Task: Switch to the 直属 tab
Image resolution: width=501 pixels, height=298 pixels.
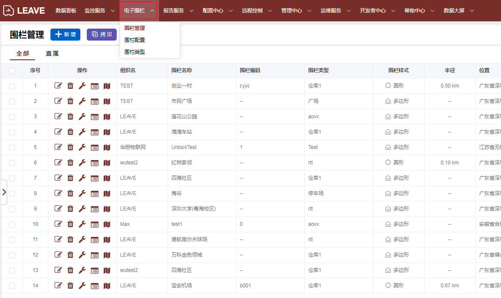Action: (x=52, y=54)
